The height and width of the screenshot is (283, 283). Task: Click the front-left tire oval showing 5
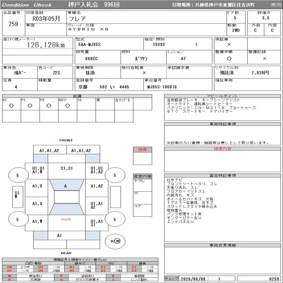pos(18,175)
